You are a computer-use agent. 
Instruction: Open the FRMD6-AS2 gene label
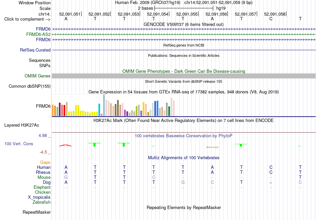coord(38,35)
